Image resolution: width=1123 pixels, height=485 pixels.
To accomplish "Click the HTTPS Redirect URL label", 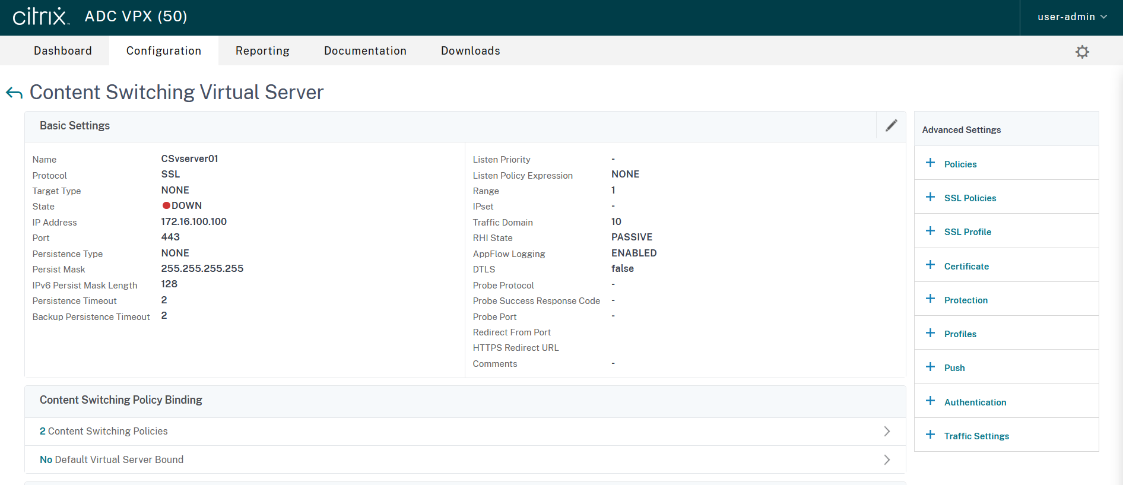I will click(516, 348).
